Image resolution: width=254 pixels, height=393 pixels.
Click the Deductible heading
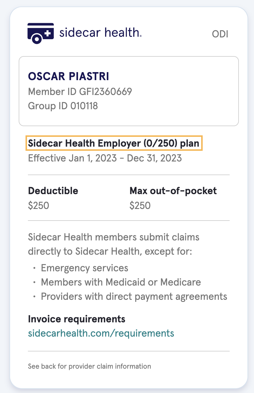click(x=53, y=191)
